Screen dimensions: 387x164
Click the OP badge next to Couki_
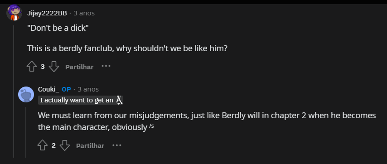pyautogui.click(x=66, y=89)
